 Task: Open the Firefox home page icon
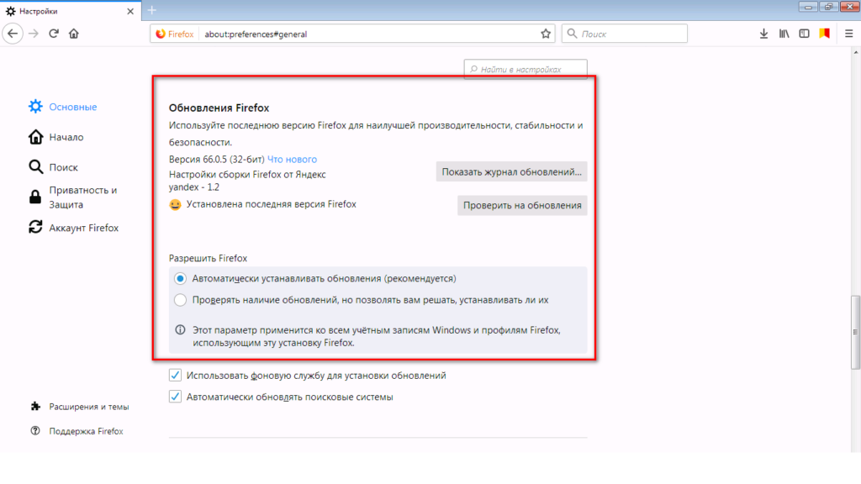[74, 34]
